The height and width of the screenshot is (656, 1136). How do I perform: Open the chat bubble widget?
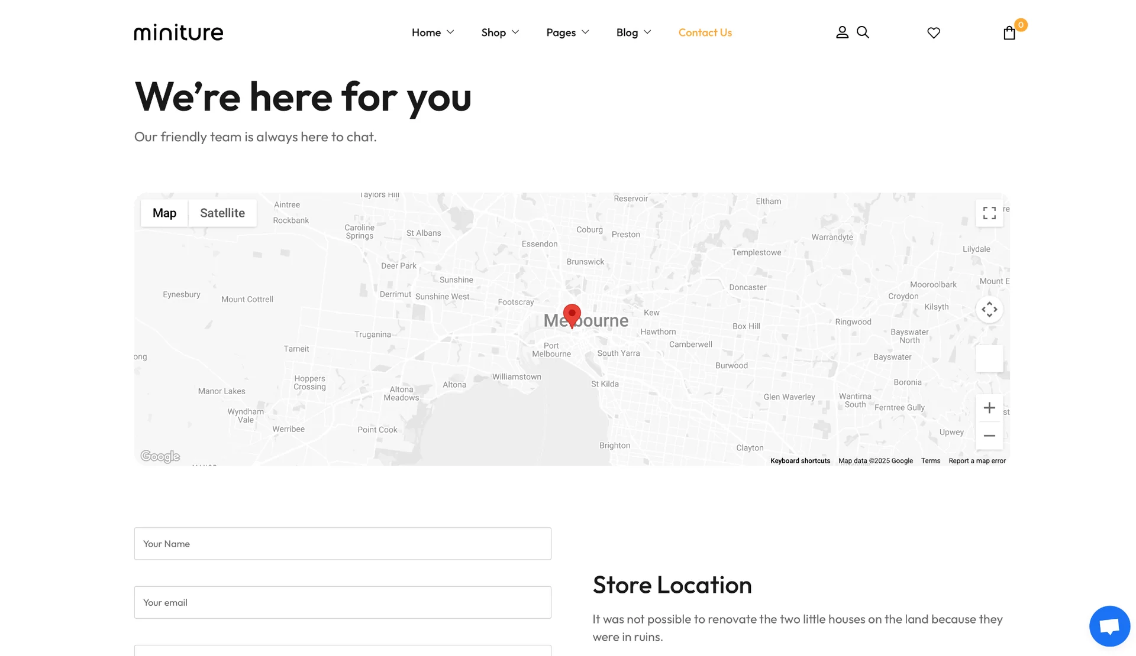[1109, 626]
